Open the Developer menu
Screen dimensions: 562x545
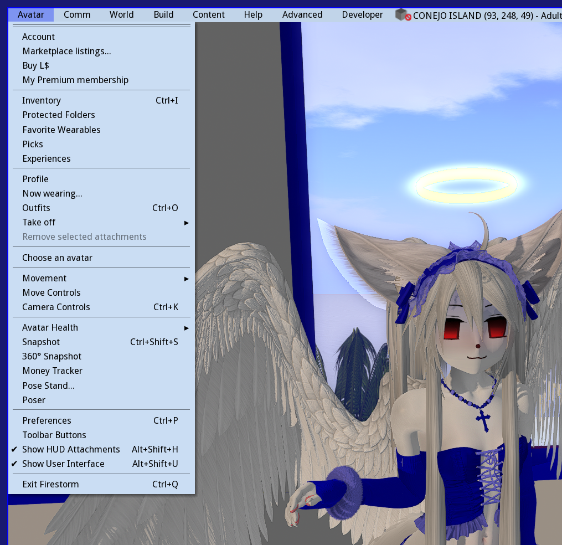pyautogui.click(x=362, y=15)
